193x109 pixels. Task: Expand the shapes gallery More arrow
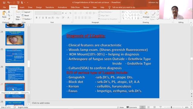point(141,18)
